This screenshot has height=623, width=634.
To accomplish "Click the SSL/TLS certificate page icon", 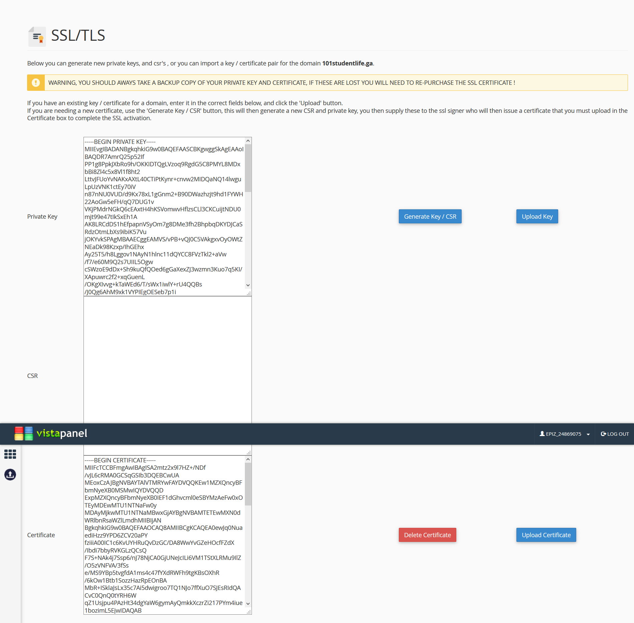I will pos(37,36).
